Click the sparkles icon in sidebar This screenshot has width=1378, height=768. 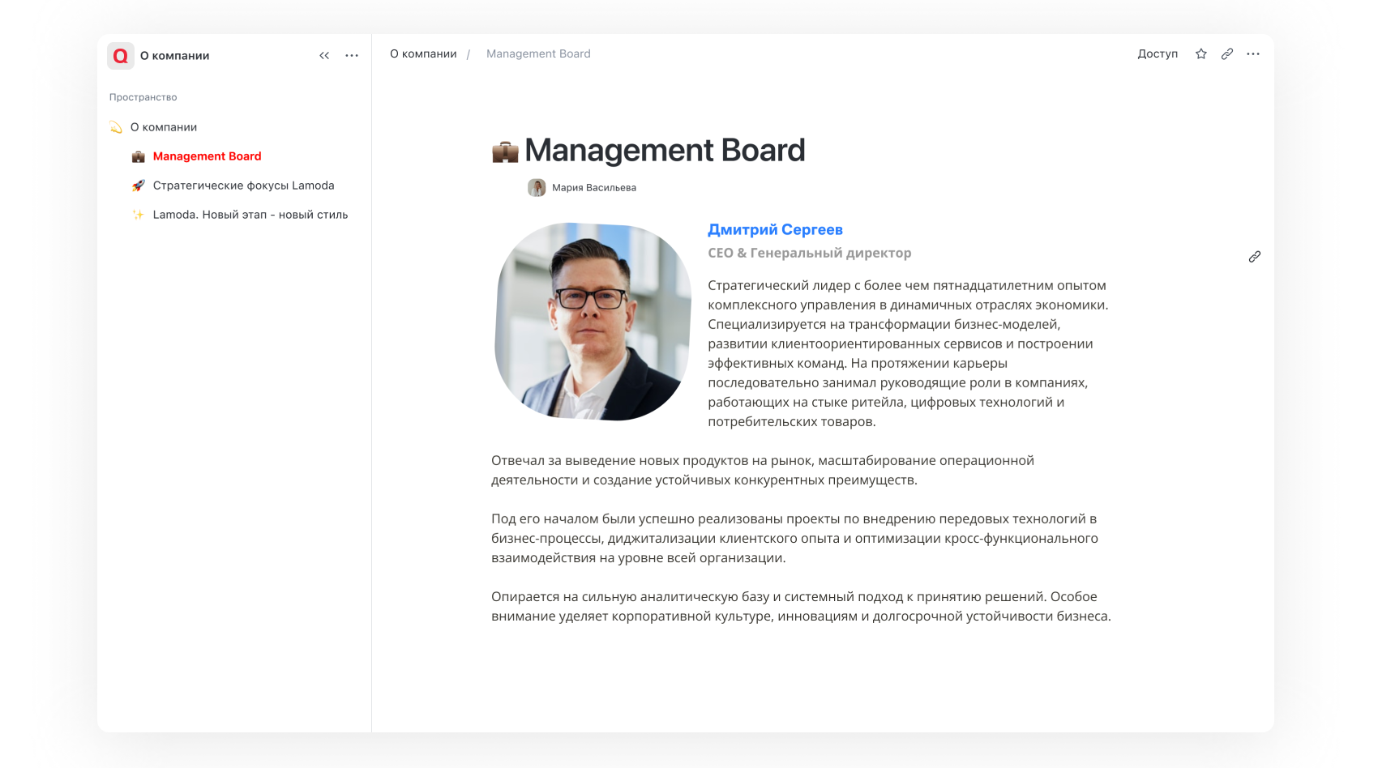click(x=139, y=215)
